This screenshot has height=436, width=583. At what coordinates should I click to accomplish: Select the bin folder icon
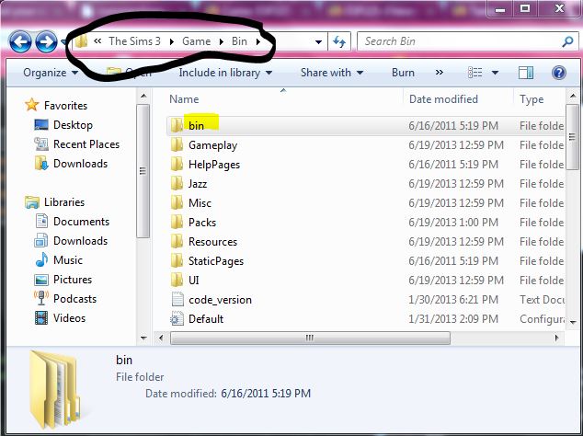point(177,125)
